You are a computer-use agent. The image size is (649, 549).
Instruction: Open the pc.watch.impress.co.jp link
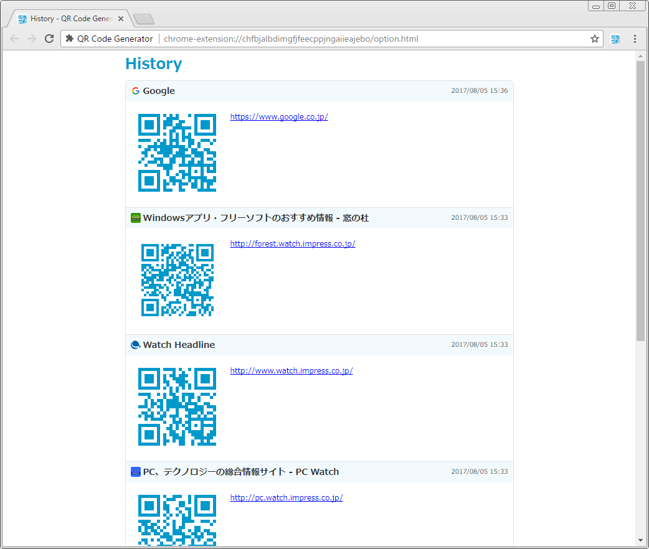click(x=287, y=498)
